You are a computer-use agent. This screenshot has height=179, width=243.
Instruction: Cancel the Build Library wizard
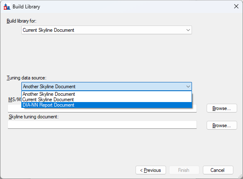click(x=218, y=170)
